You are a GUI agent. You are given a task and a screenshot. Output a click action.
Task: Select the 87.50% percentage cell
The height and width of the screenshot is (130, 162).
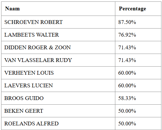click(138, 22)
